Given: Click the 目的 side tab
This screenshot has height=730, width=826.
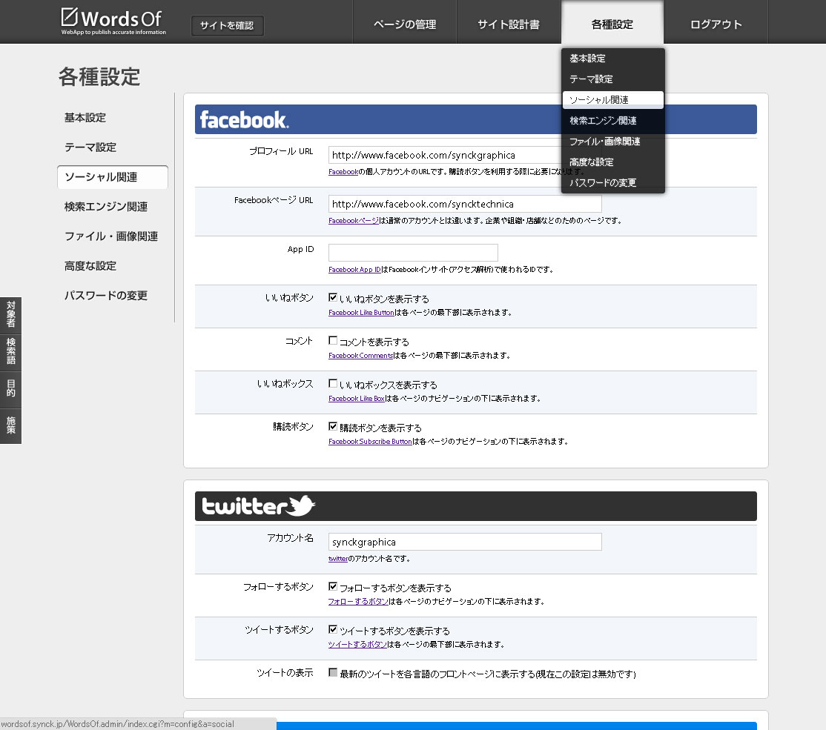Looking at the screenshot, I should point(10,388).
